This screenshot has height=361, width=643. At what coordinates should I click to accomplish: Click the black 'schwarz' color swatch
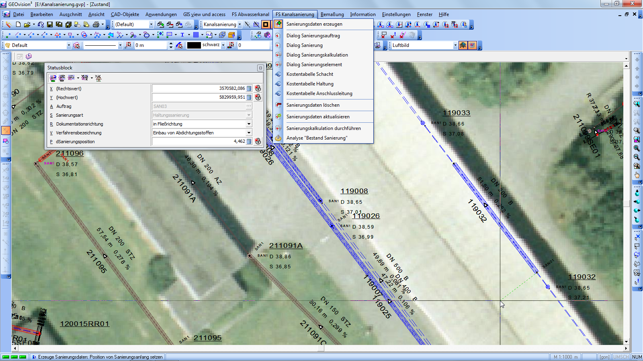(x=194, y=45)
